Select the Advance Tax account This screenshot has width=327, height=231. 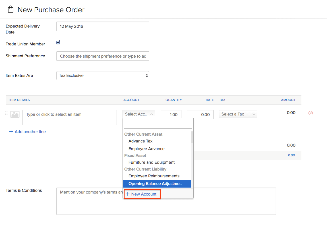[140, 141]
